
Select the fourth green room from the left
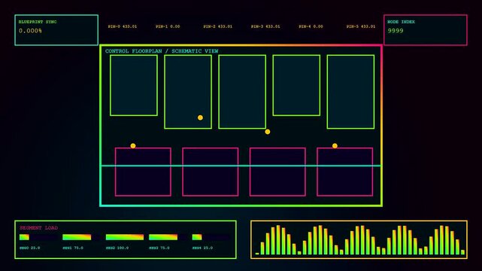[x=296, y=85]
